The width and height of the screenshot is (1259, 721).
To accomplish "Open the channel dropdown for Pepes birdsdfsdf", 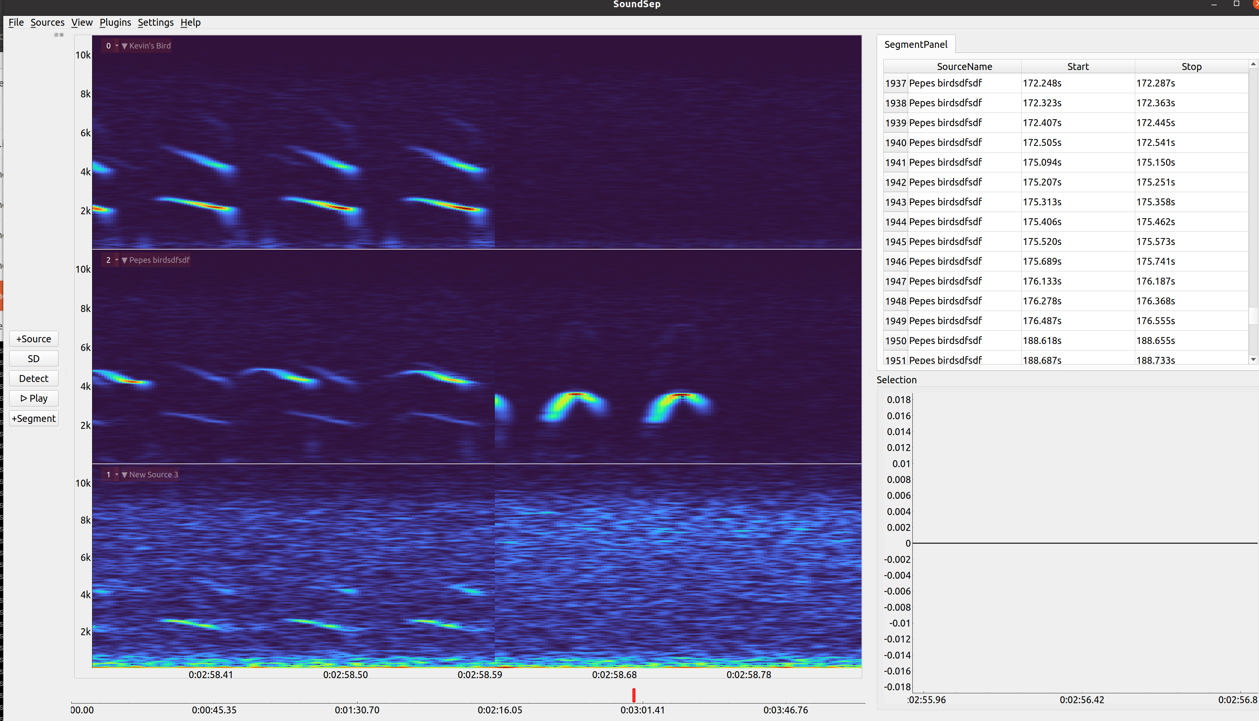I will tap(117, 259).
